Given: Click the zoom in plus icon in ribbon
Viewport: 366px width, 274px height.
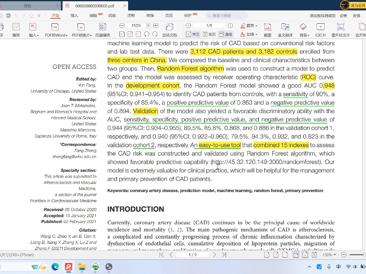Looking at the screenshot, I should click(156, 25).
